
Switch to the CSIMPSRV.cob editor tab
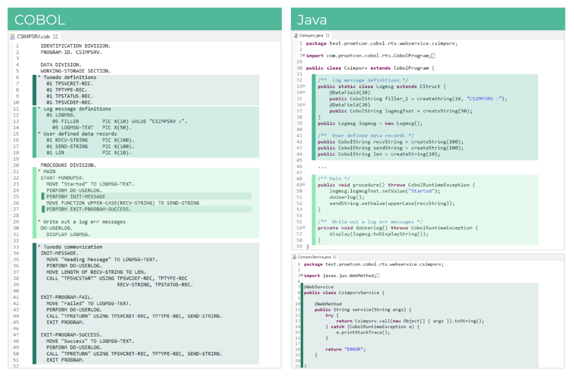click(x=34, y=37)
